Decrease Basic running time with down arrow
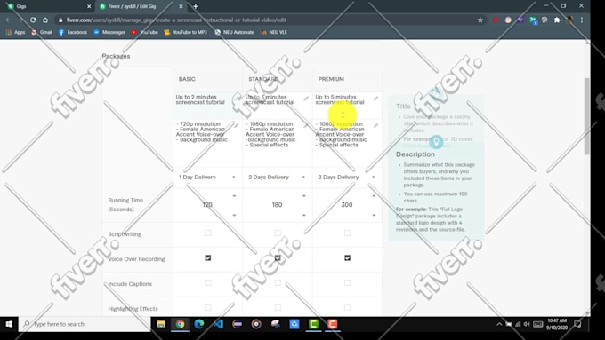The width and height of the screenshot is (605, 340). 234,215
